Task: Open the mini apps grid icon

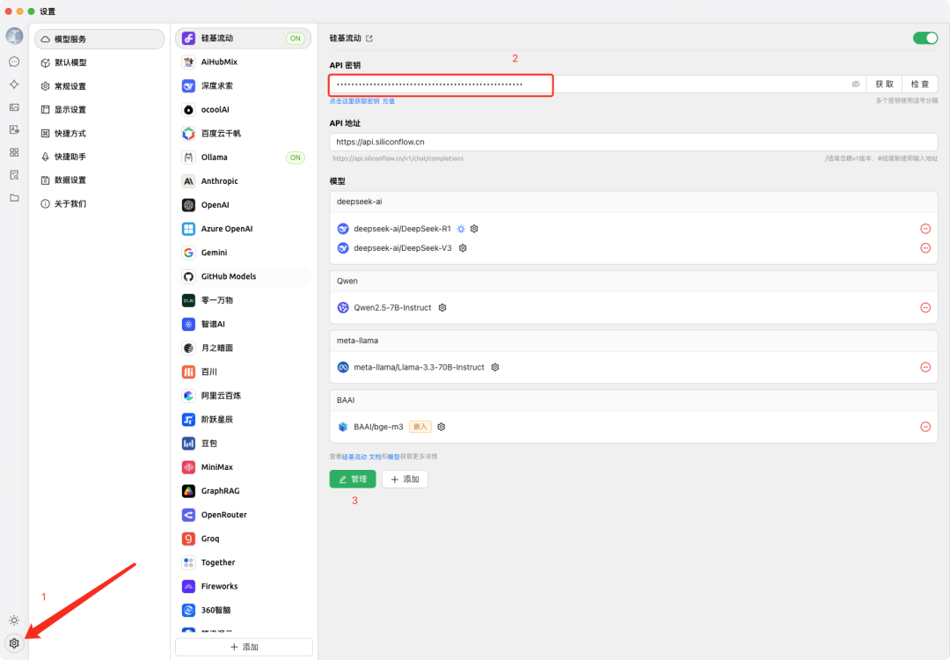Action: pos(14,152)
